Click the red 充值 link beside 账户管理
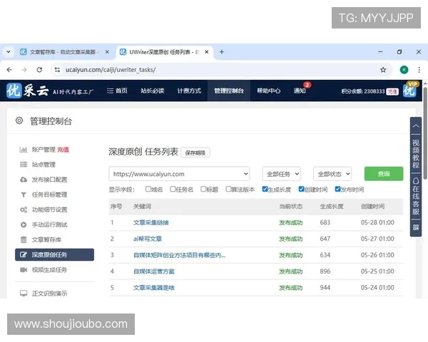Screen dimensions: 428x342 (x=63, y=150)
